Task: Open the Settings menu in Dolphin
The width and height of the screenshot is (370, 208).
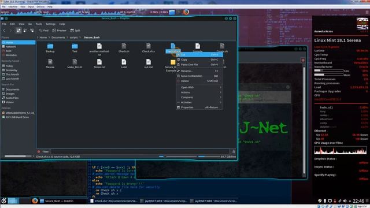Action: click(50, 24)
